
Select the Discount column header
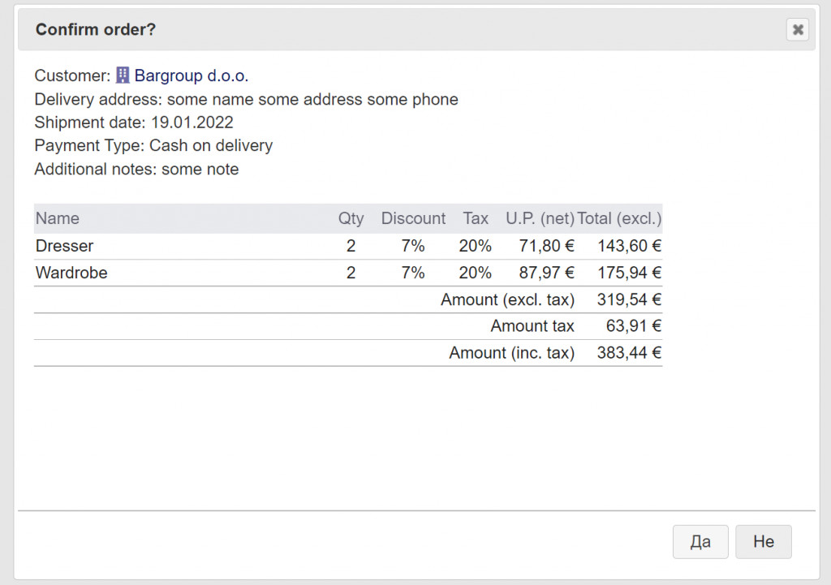(413, 218)
